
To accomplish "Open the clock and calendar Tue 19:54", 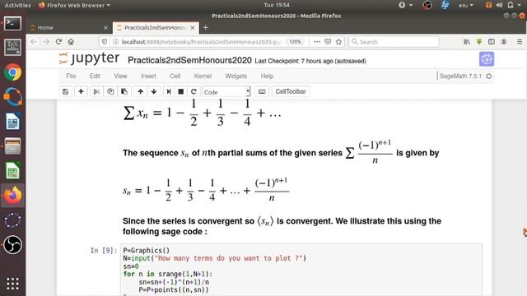I will coord(277,5).
